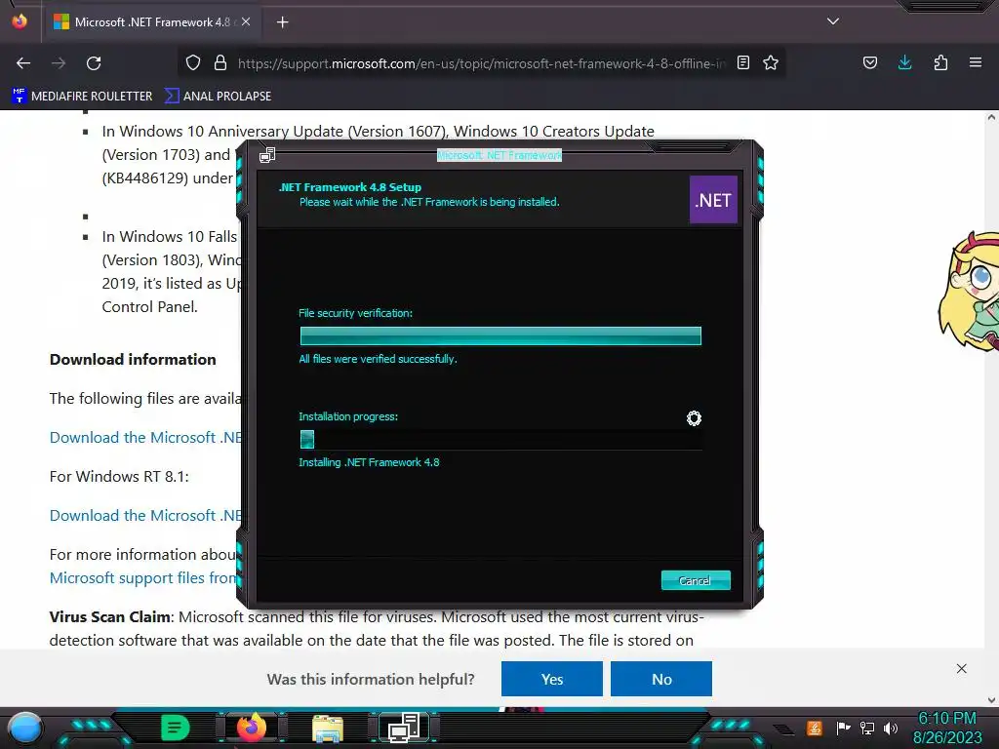
Task: Click the file security verification bar
Action: (x=500, y=335)
